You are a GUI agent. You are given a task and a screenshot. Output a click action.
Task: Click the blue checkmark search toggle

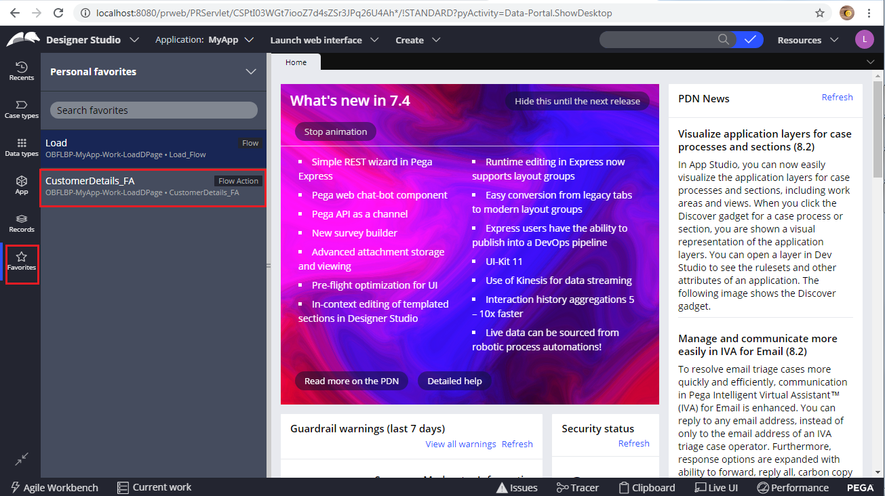coord(749,39)
